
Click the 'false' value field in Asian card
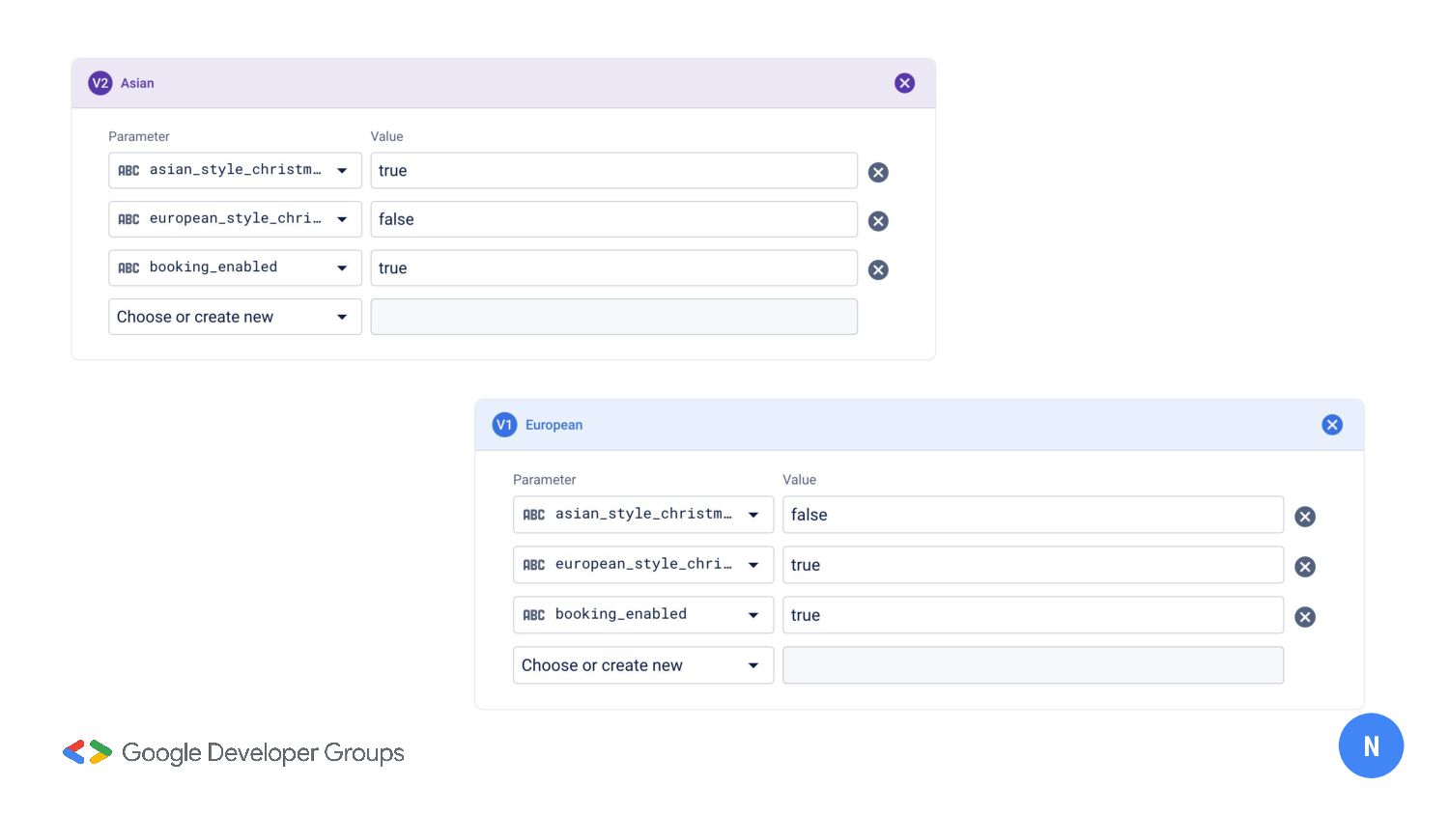[x=613, y=219]
